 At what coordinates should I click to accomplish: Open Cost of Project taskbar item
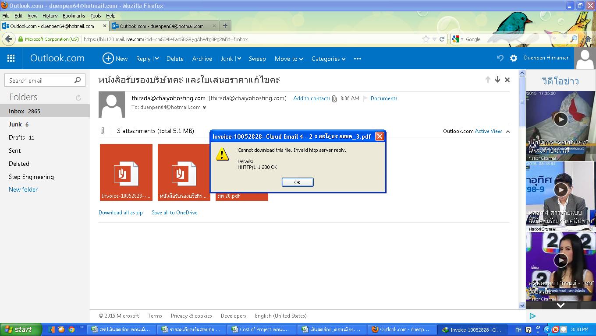coord(261,329)
